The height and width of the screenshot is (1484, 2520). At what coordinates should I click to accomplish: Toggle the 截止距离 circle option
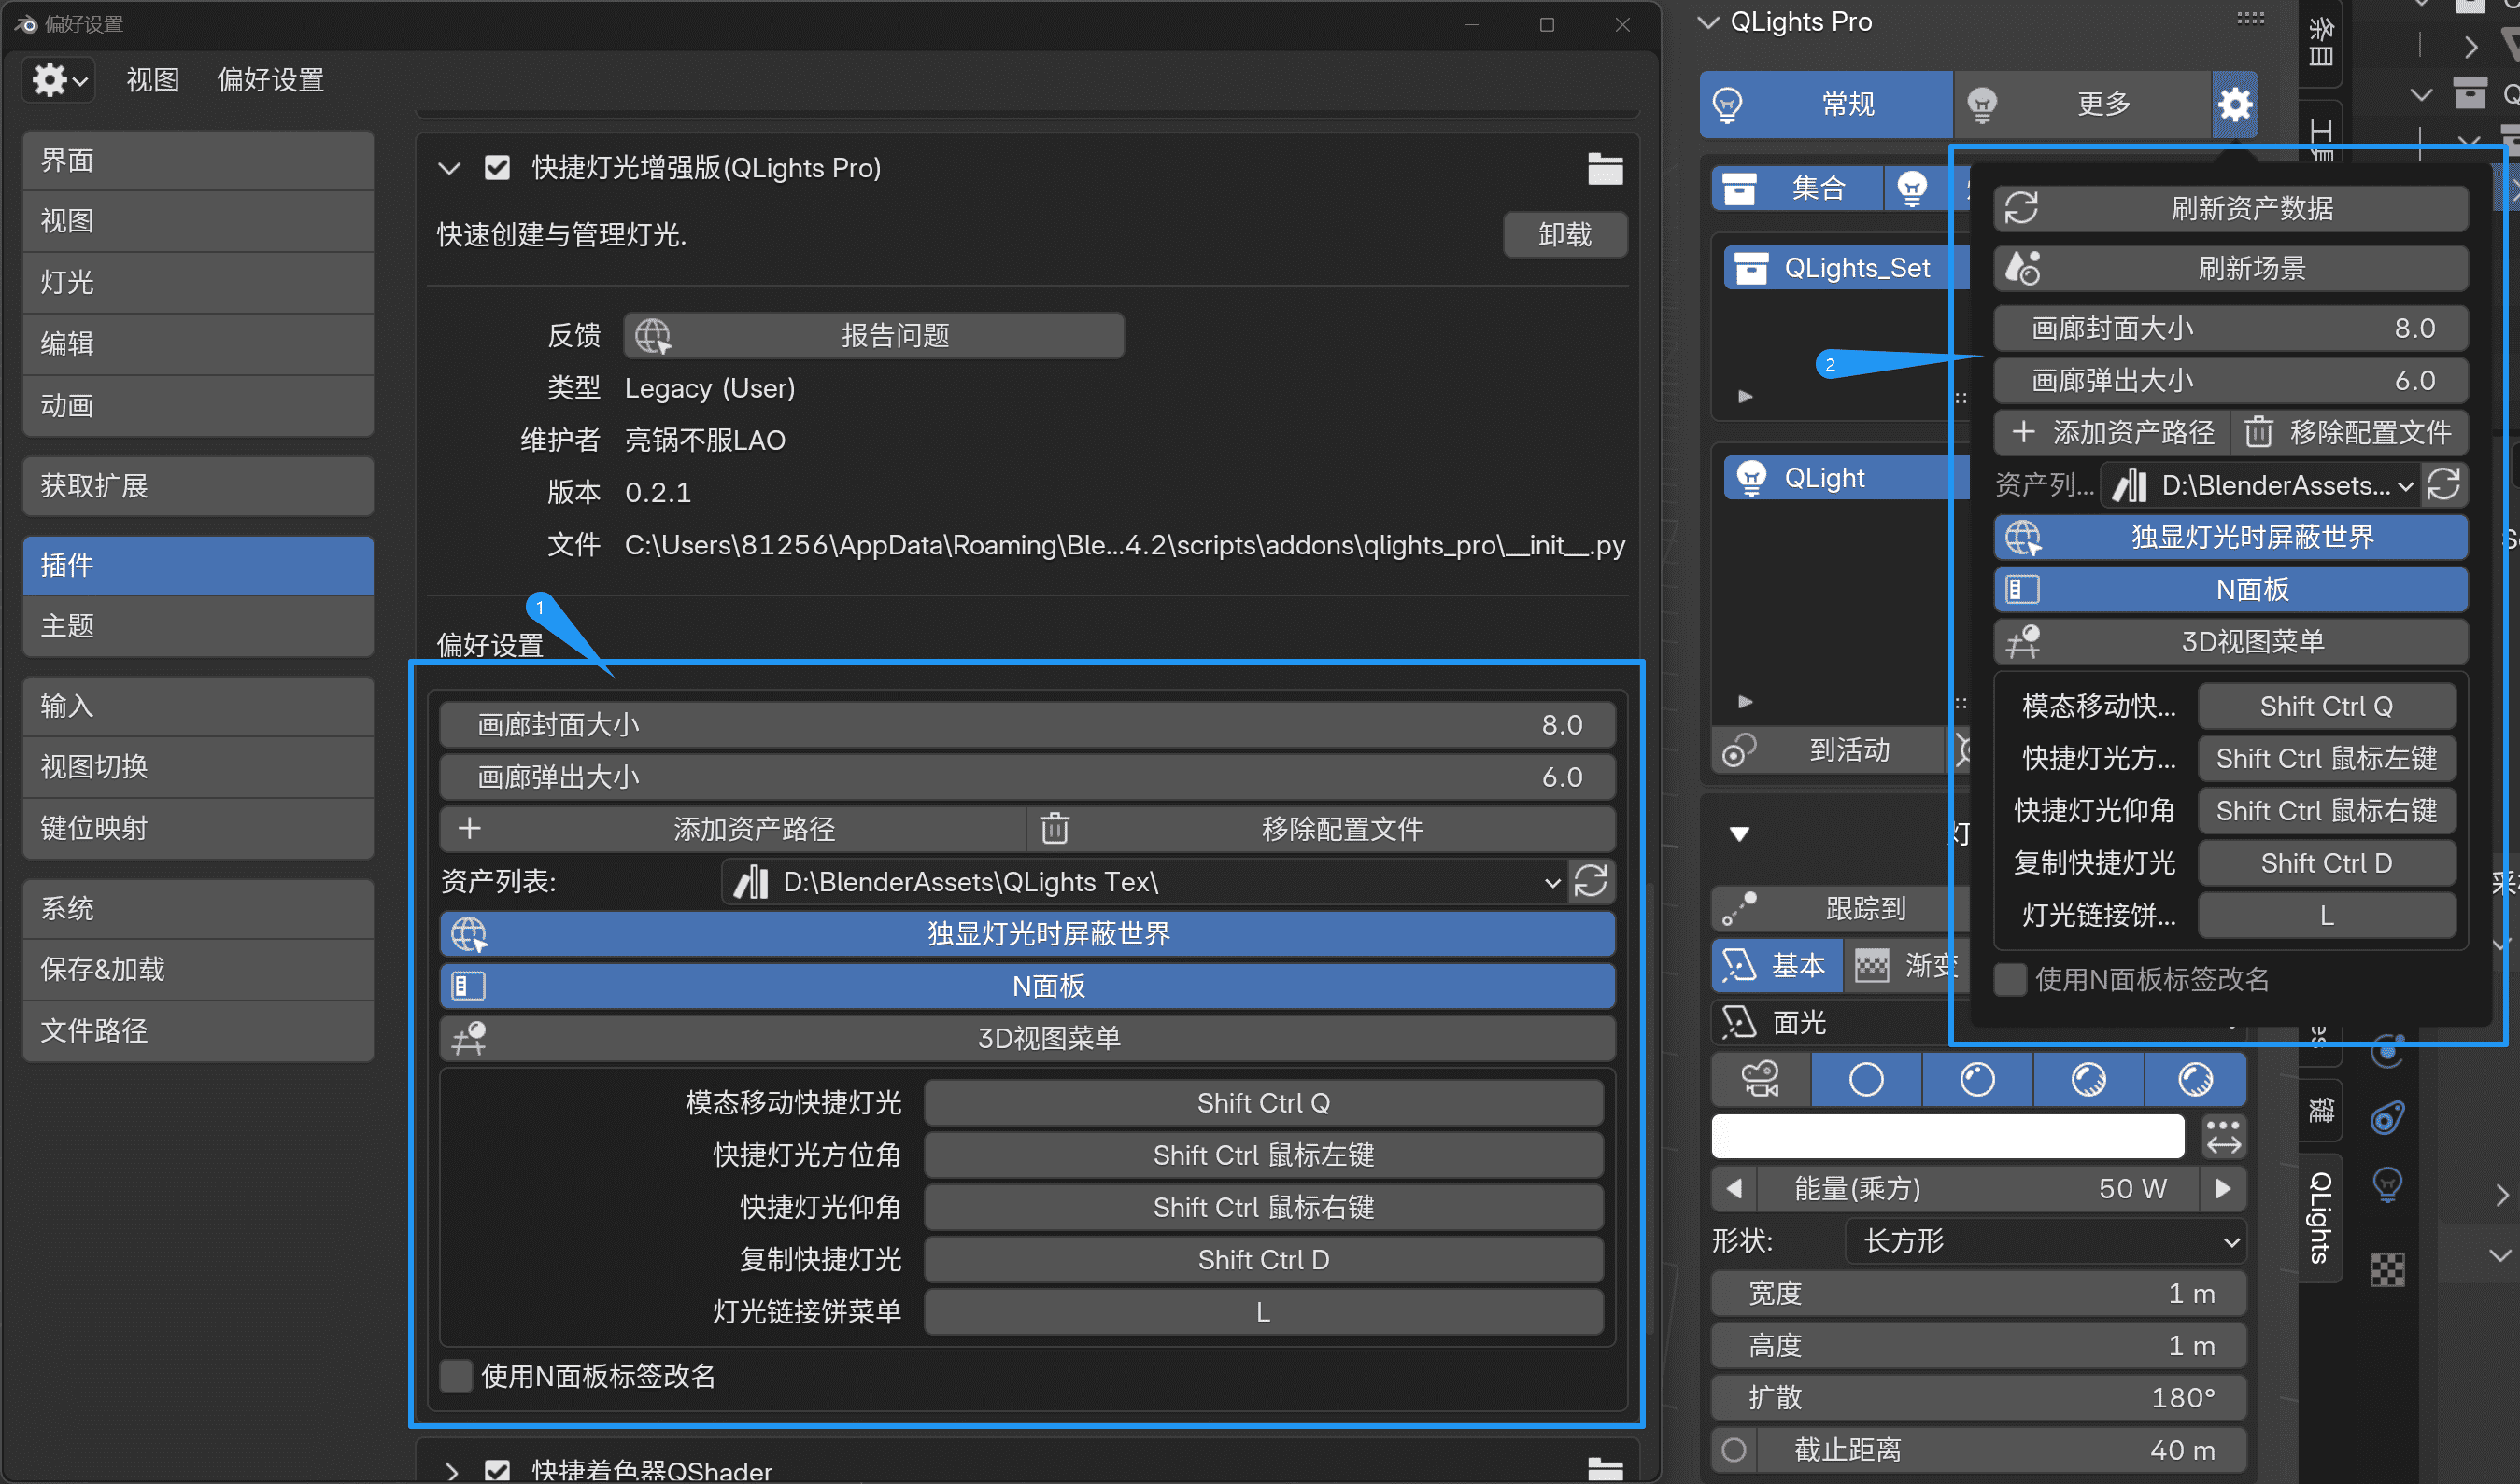pyautogui.click(x=1734, y=1450)
